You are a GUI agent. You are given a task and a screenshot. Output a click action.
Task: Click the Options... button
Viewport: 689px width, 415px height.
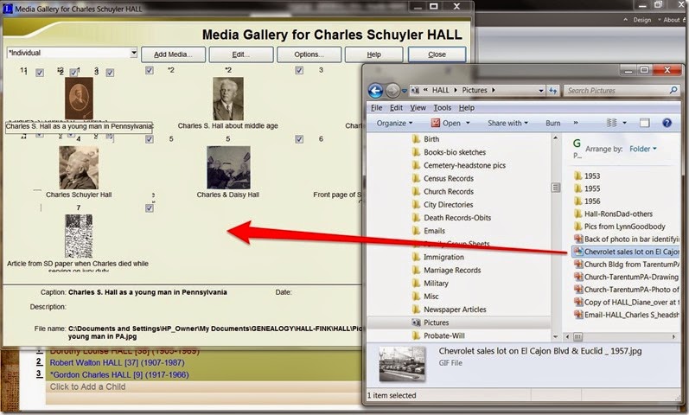[x=309, y=54]
